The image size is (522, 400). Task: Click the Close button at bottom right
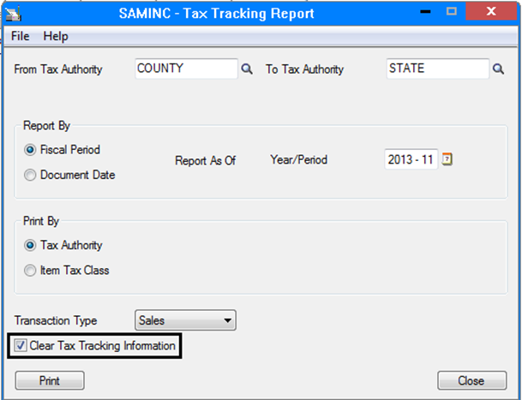coord(471,381)
